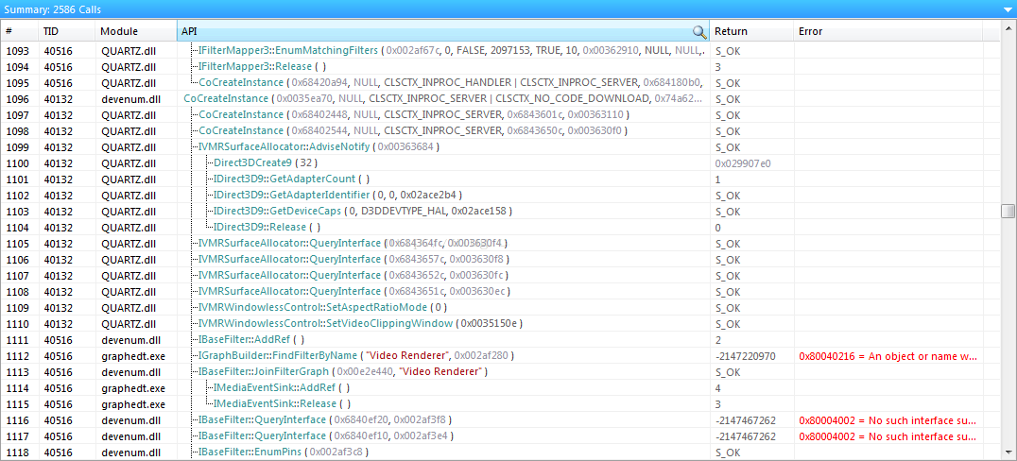Sort by the TID column header
1017x461 pixels.
pos(67,31)
